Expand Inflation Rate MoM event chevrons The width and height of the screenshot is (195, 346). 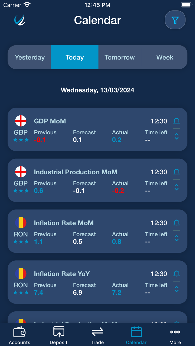(x=177, y=238)
